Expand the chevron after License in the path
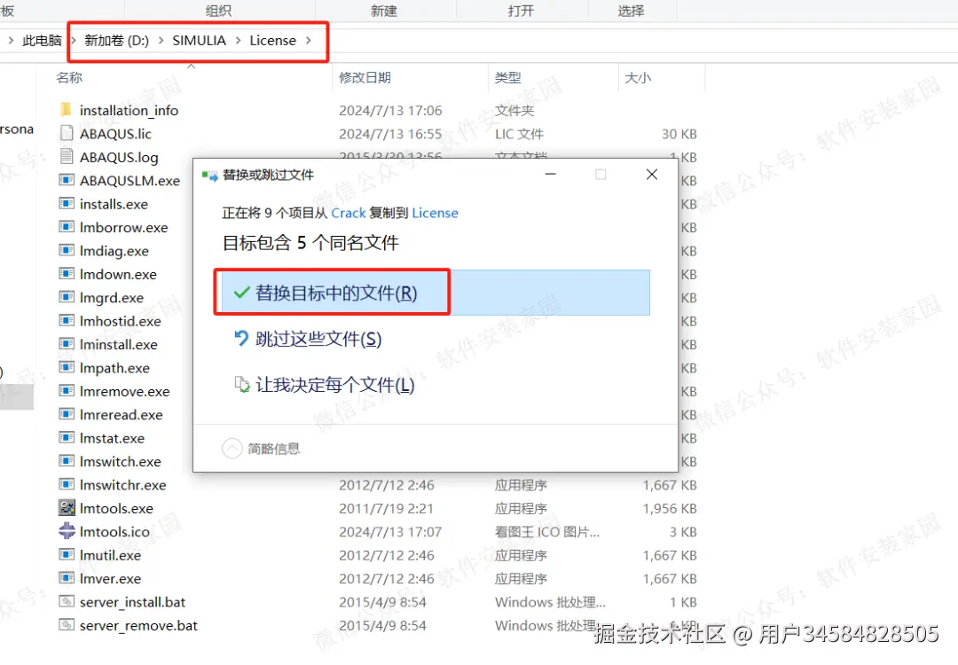 pyautogui.click(x=309, y=40)
